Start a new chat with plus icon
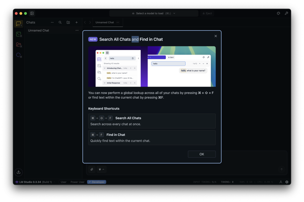This screenshot has height=202, width=304. (x=77, y=22)
